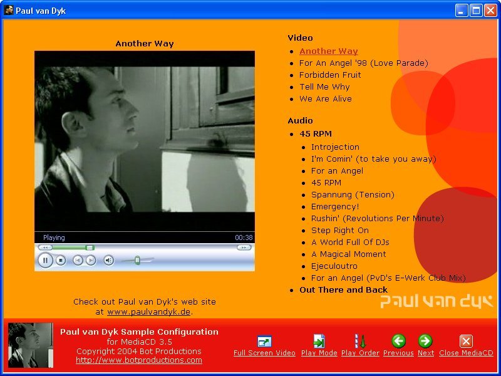Mute the player sound
This screenshot has width=501, height=376.
(108, 261)
